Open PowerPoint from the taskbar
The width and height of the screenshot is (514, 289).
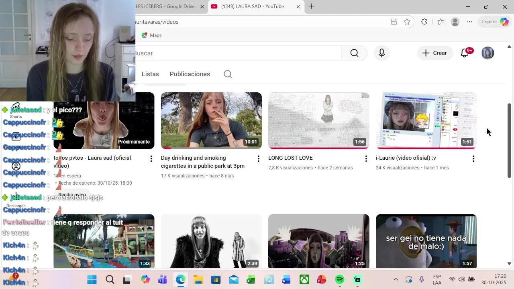click(322, 279)
